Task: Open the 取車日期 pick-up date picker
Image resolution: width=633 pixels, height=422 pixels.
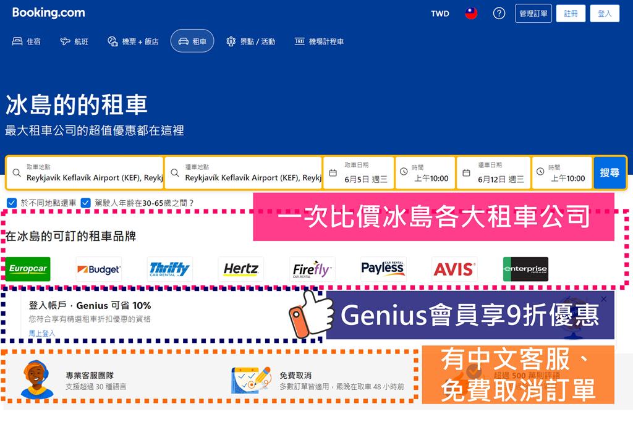Action: pos(359,172)
